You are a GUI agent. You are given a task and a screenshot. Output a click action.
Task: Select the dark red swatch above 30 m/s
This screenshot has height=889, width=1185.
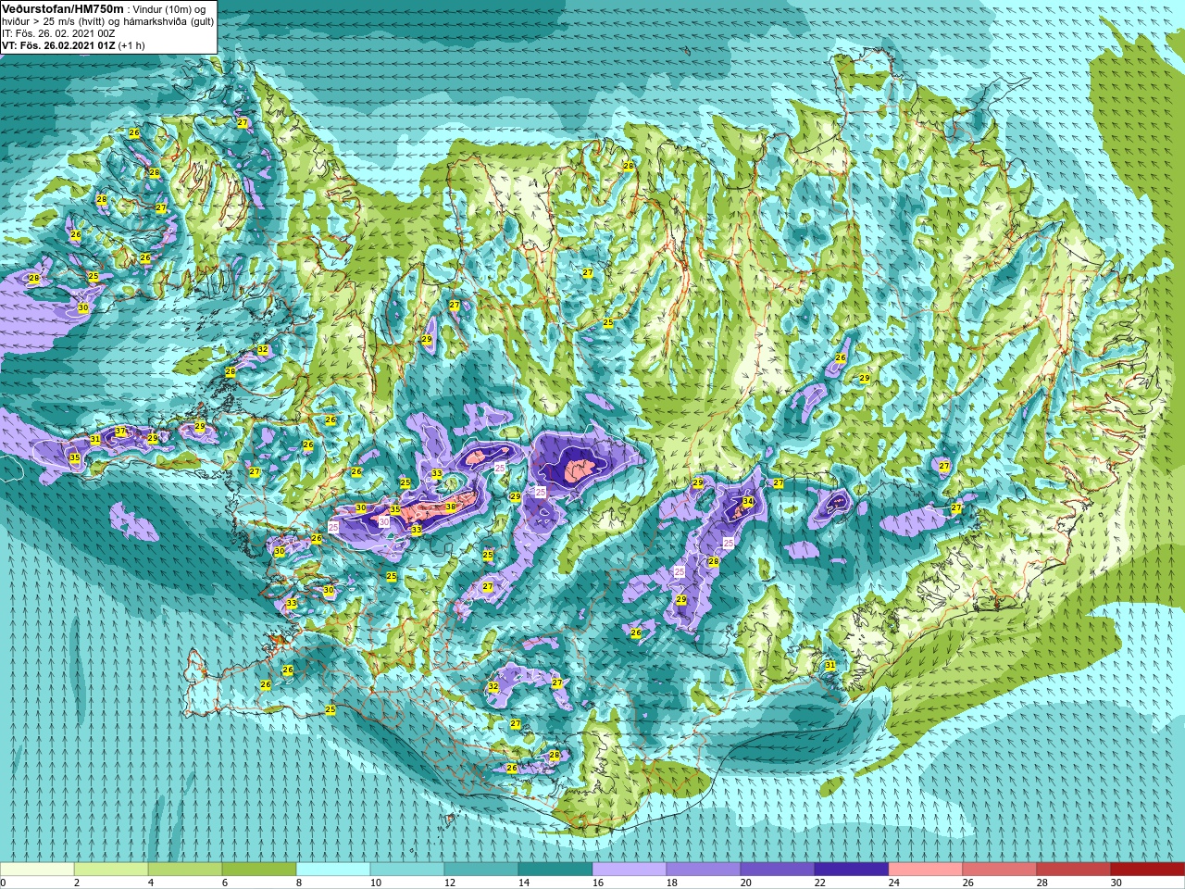pyautogui.click(x=1148, y=870)
